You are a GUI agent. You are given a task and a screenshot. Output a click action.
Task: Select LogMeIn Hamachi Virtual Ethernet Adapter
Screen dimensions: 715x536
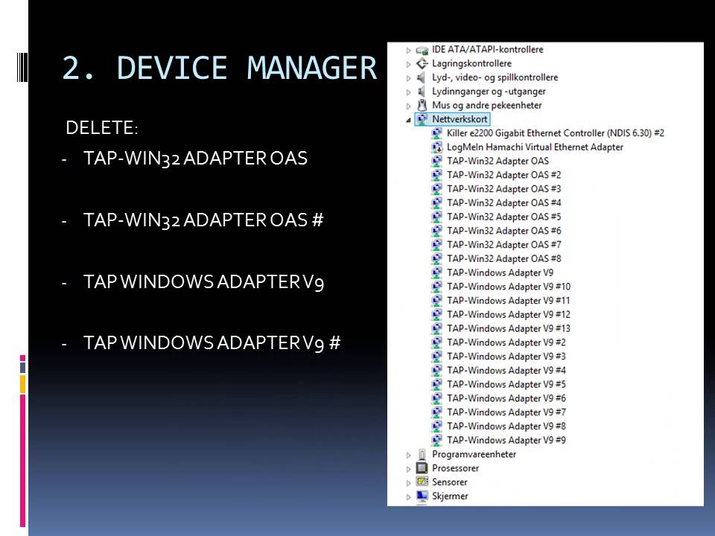(535, 147)
